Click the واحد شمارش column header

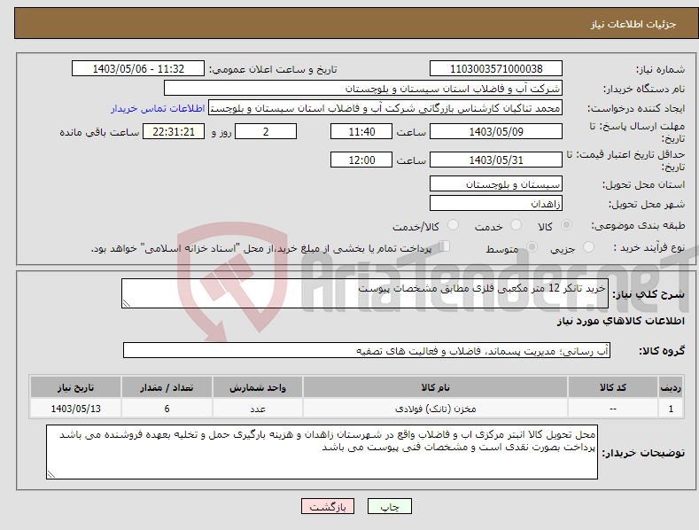click(258, 386)
